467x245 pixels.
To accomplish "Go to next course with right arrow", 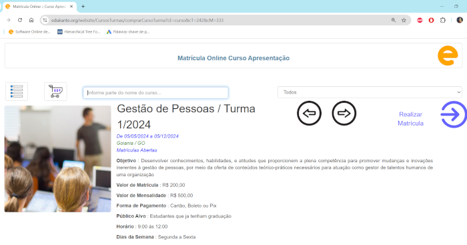I will [x=344, y=113].
